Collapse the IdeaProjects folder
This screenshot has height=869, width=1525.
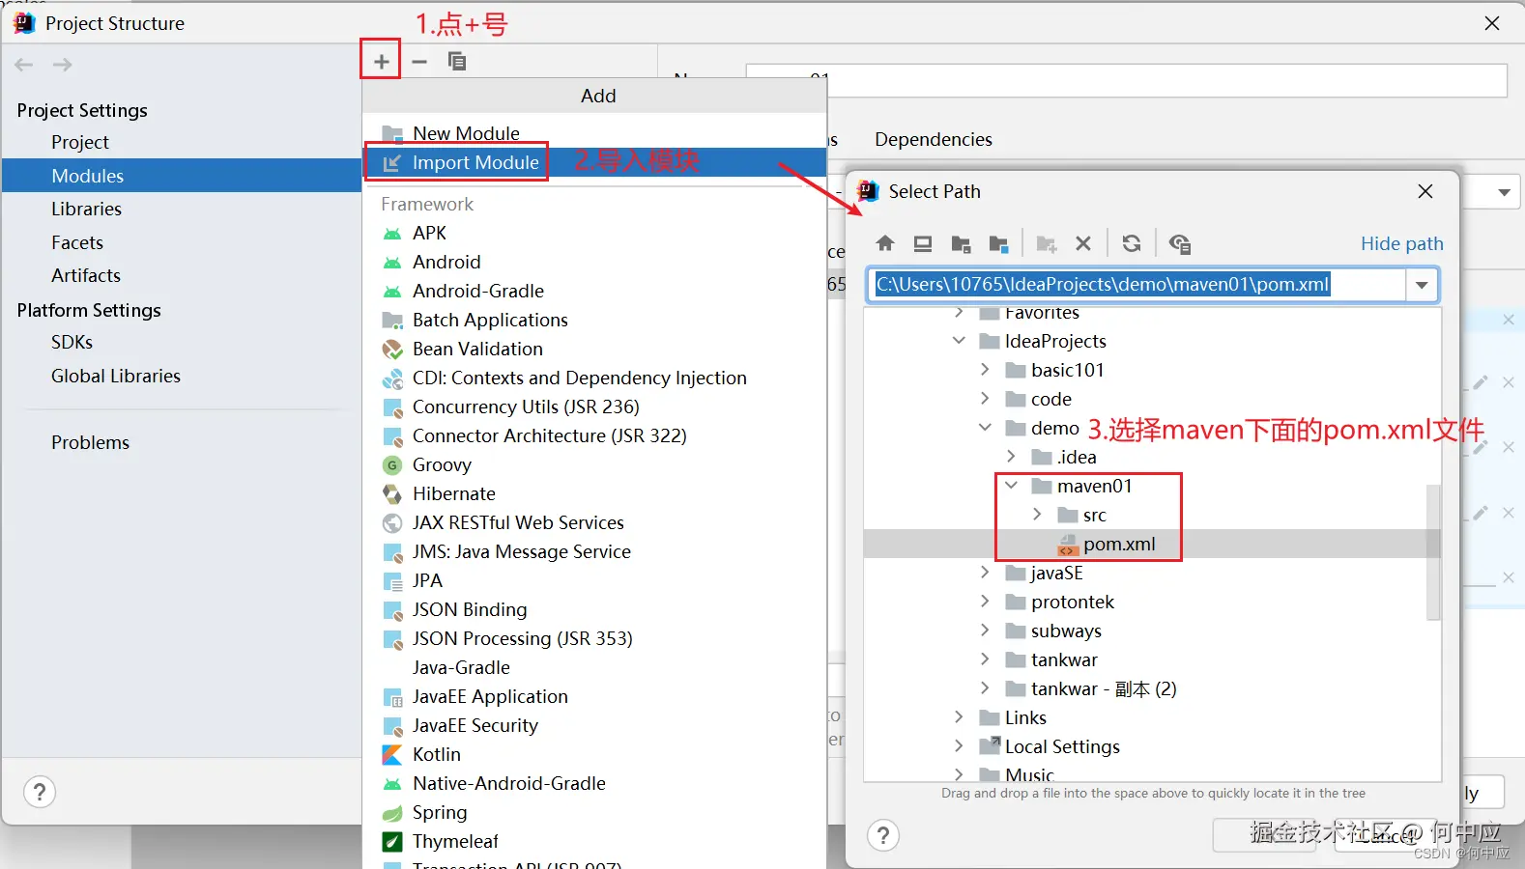[x=959, y=341]
